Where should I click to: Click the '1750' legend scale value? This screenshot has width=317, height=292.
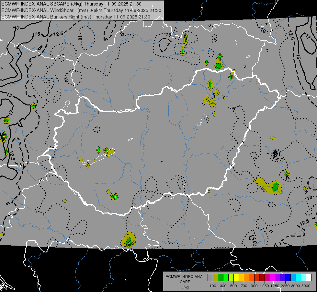[x=275, y=286]
